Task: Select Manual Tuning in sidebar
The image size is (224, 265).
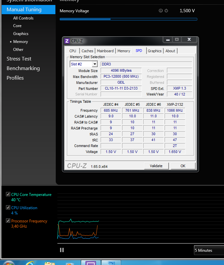Action: pyautogui.click(x=28, y=10)
